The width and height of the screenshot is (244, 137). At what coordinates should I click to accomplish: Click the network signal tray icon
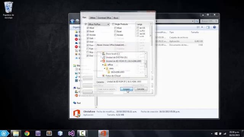(225, 134)
